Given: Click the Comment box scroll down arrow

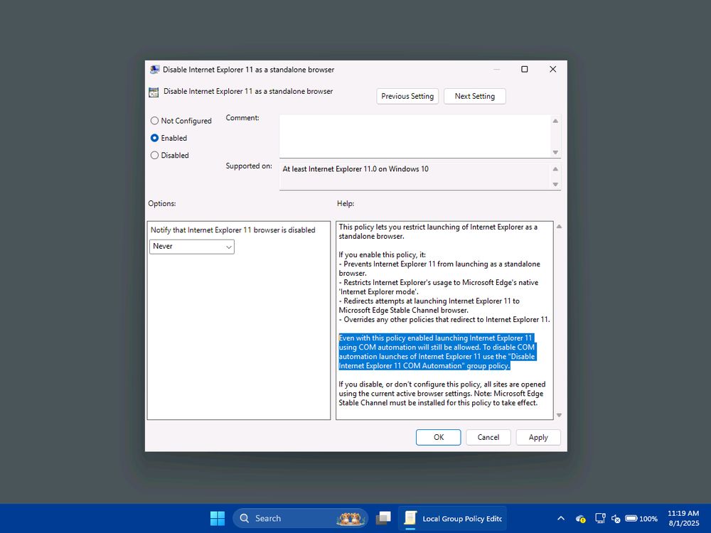Looking at the screenshot, I should [x=555, y=152].
